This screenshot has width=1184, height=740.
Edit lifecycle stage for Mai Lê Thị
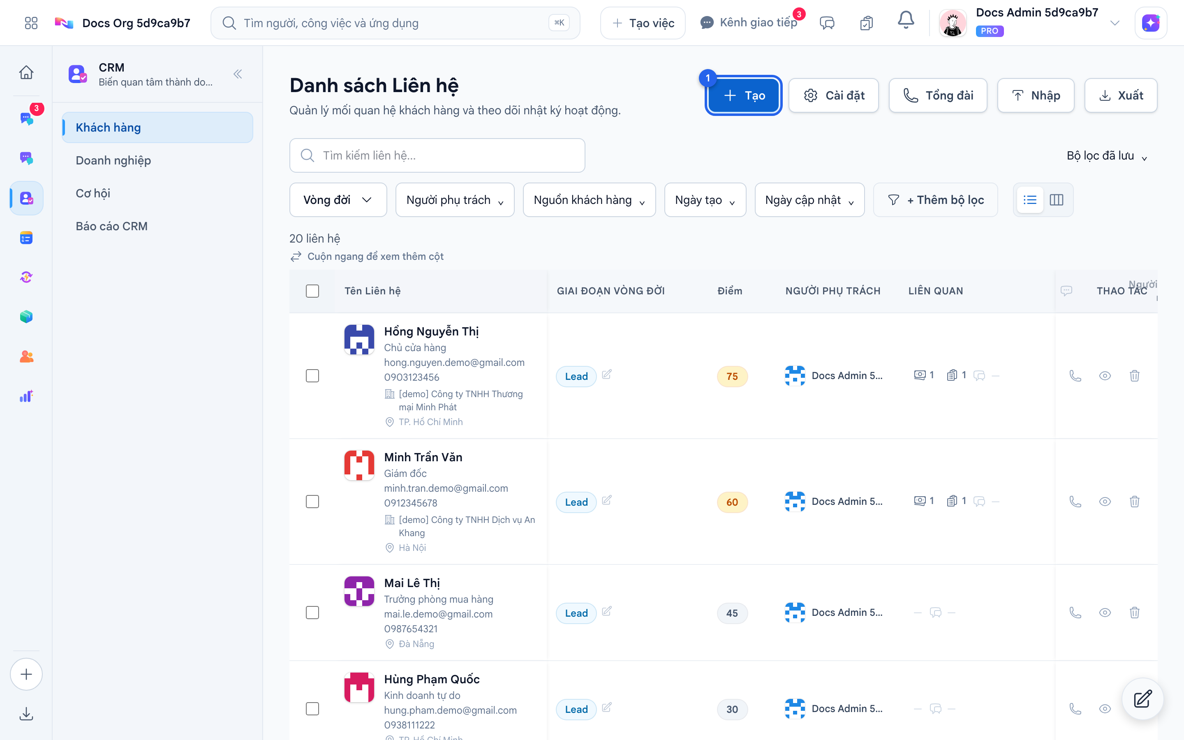point(607,611)
